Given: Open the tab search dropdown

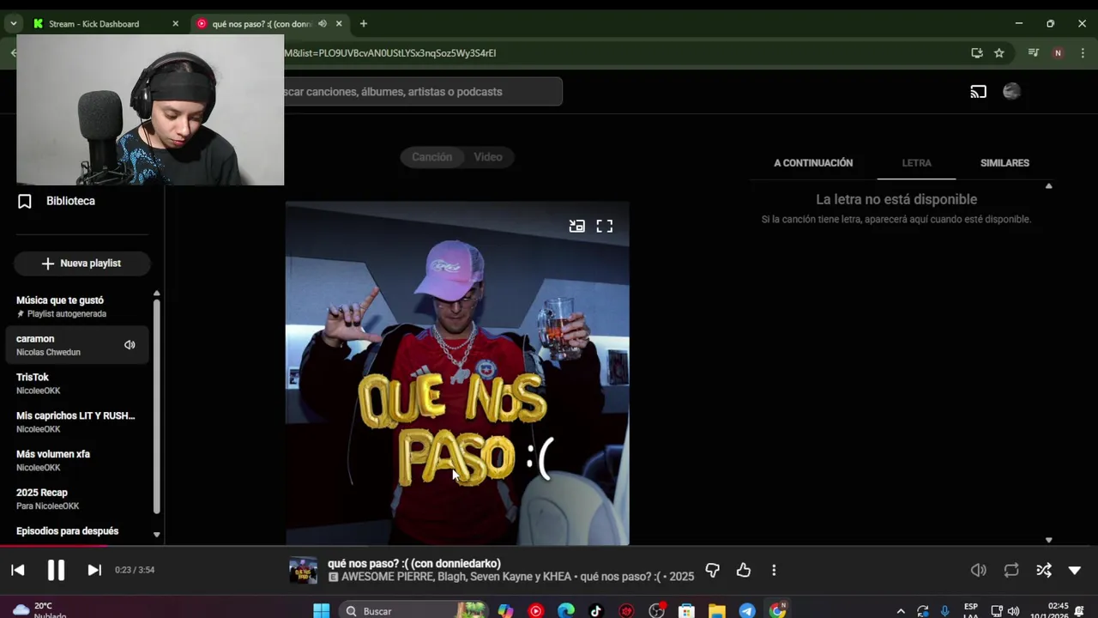Looking at the screenshot, I should [x=13, y=24].
